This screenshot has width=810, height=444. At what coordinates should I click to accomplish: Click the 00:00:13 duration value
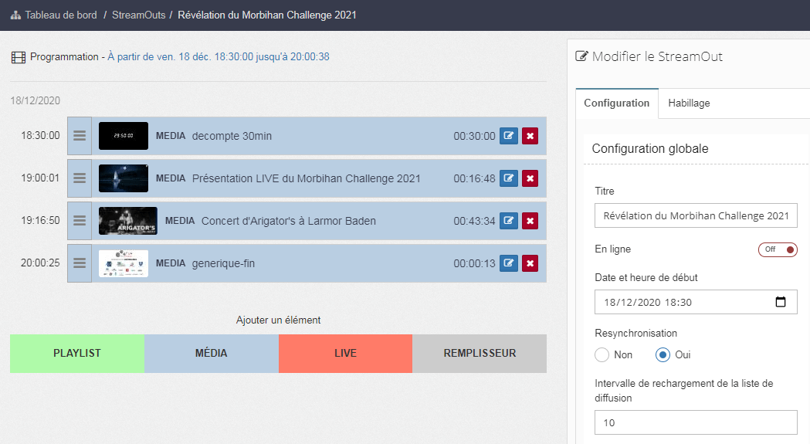pyautogui.click(x=474, y=263)
